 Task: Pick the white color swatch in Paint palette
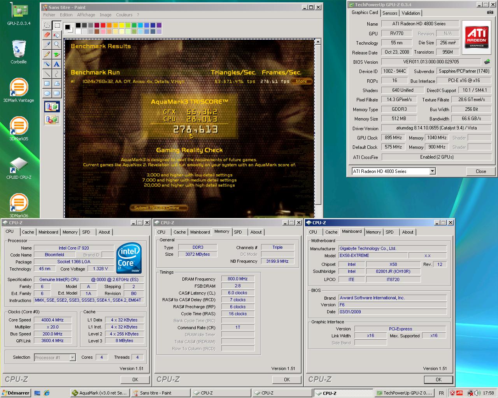(x=78, y=31)
